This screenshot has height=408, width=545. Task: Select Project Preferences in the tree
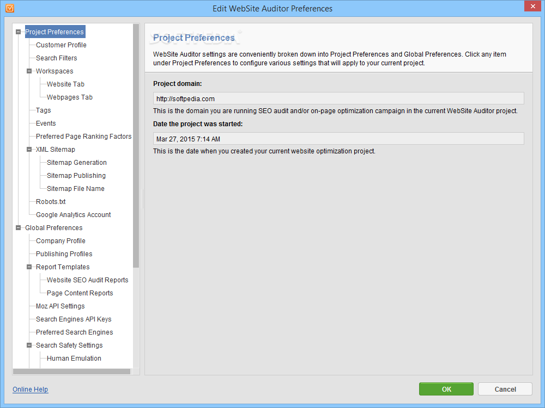55,32
